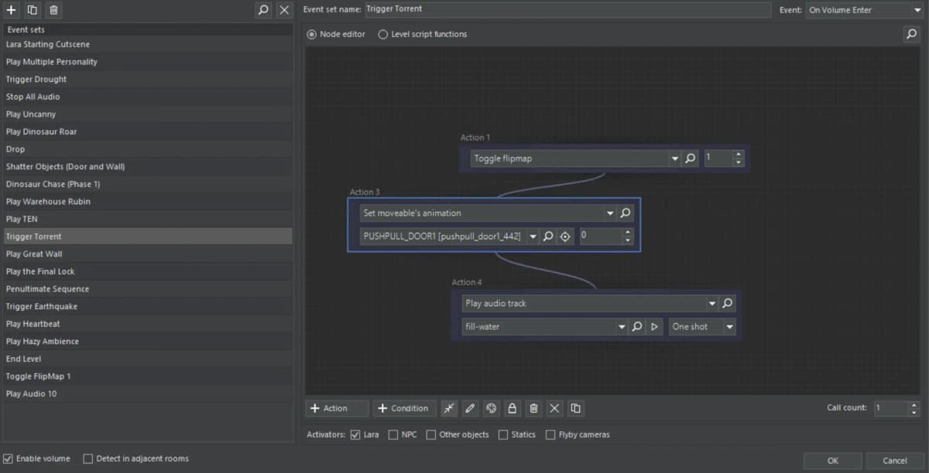Export nodes with the copy icon
The width and height of the screenshot is (929, 473).
point(575,408)
